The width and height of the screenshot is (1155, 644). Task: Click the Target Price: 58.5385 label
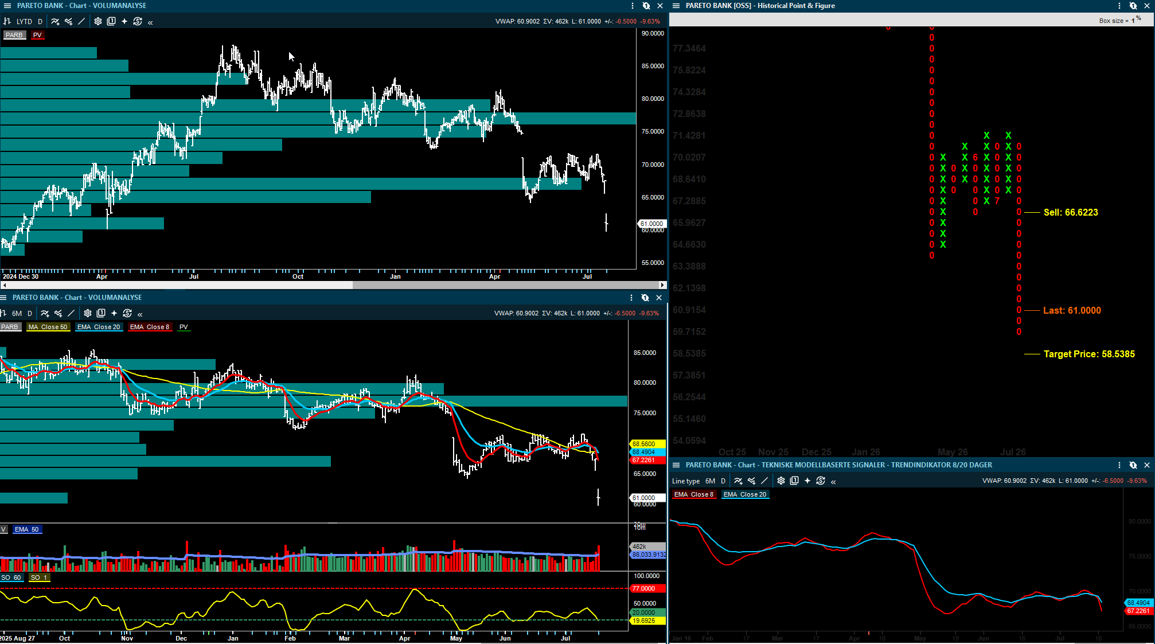(x=1089, y=354)
